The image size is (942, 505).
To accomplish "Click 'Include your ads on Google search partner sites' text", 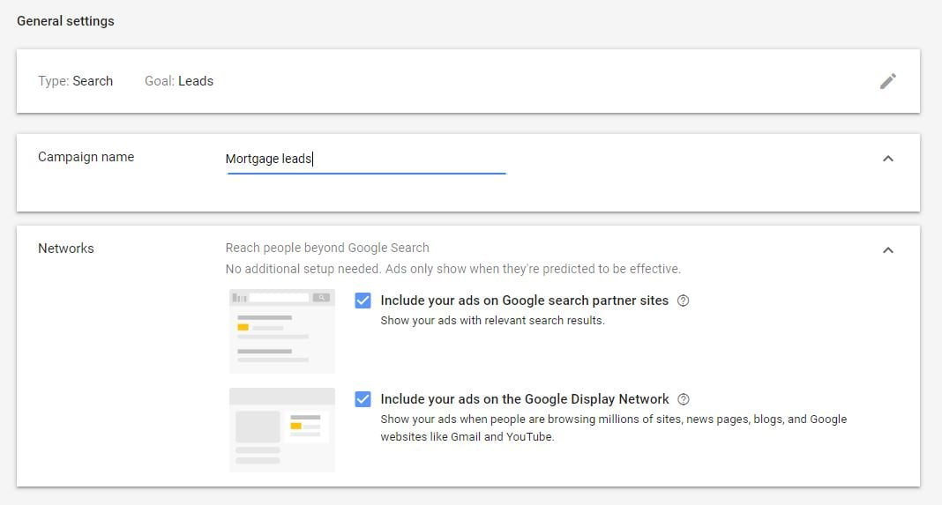I will click(x=525, y=301).
